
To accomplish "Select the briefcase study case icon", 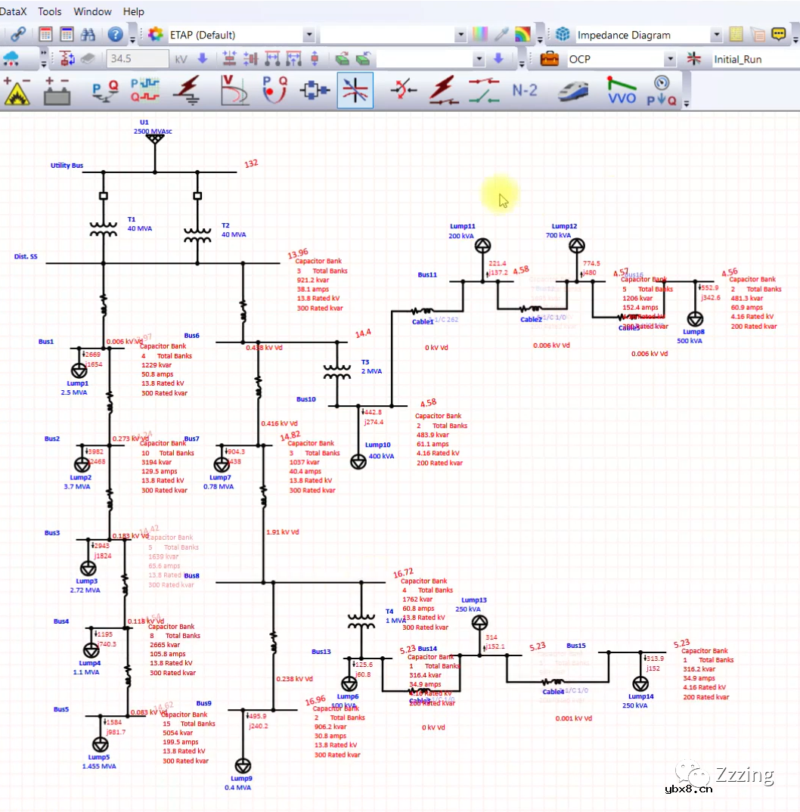I will [x=549, y=59].
